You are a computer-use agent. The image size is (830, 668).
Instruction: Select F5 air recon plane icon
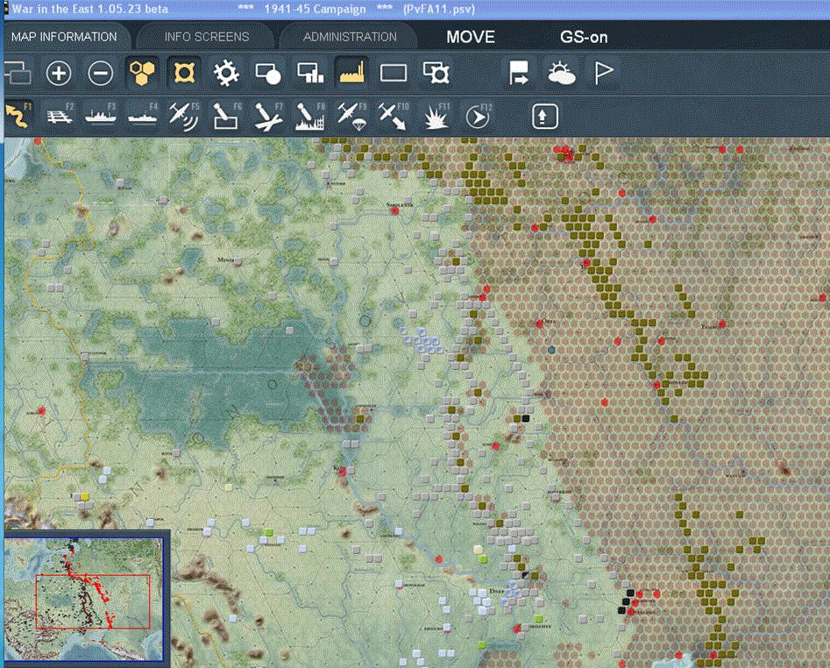coord(184,116)
